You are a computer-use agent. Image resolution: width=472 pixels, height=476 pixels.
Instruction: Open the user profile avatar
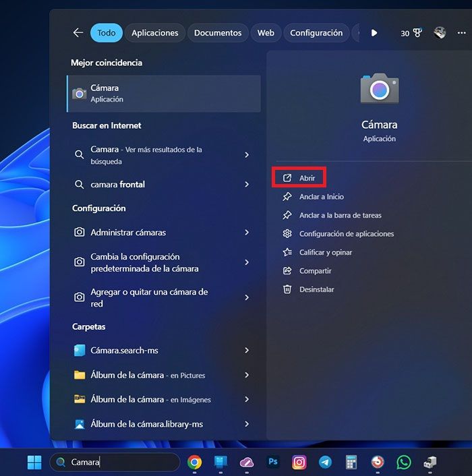coord(440,32)
